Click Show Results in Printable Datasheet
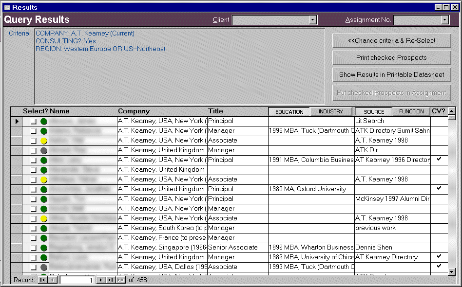This screenshot has height=287, width=462. click(392, 75)
